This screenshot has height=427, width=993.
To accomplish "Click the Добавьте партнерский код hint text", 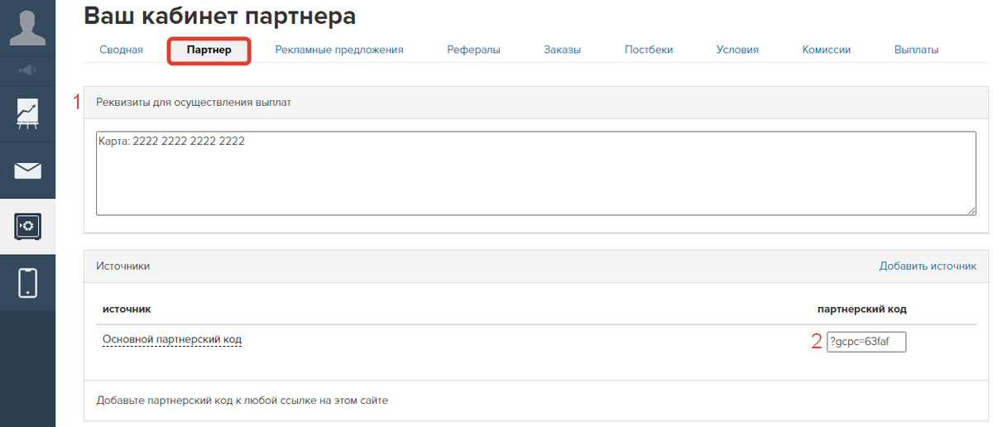I will (242, 401).
